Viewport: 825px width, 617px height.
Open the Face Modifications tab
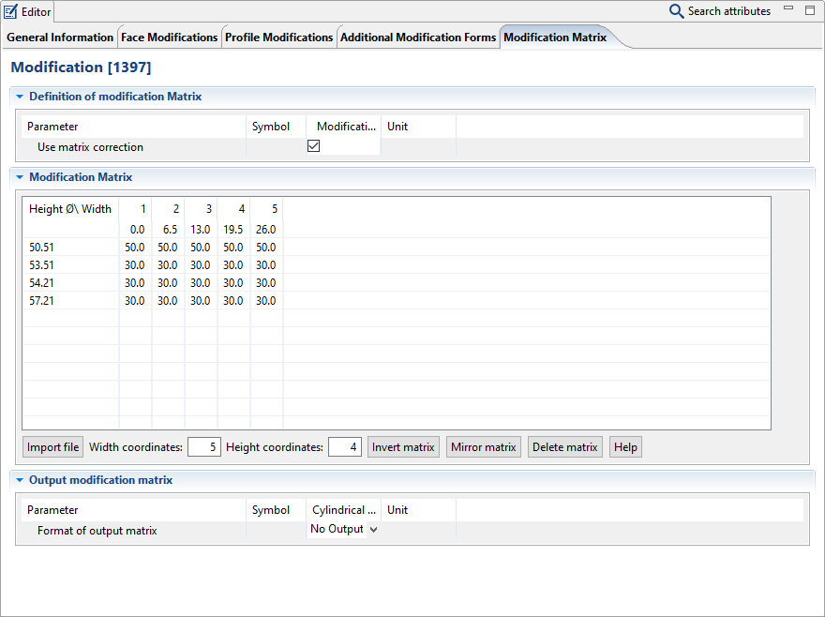point(169,38)
